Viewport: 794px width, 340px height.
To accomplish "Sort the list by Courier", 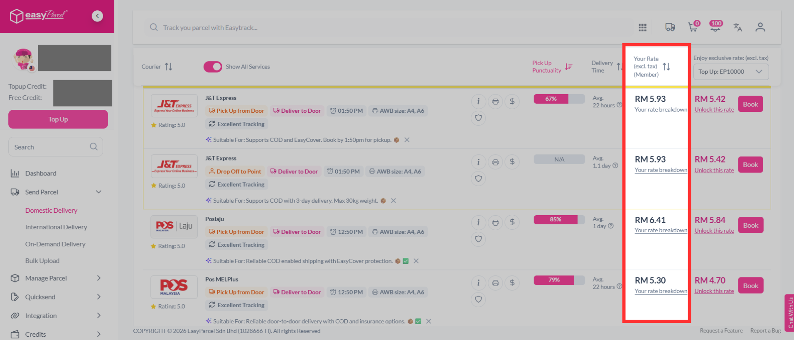I will point(168,67).
